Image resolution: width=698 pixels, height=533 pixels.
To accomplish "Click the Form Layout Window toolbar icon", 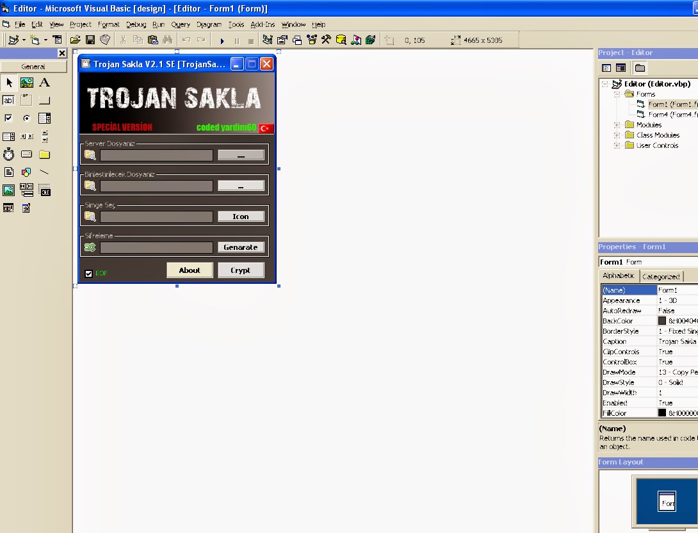I will [297, 40].
